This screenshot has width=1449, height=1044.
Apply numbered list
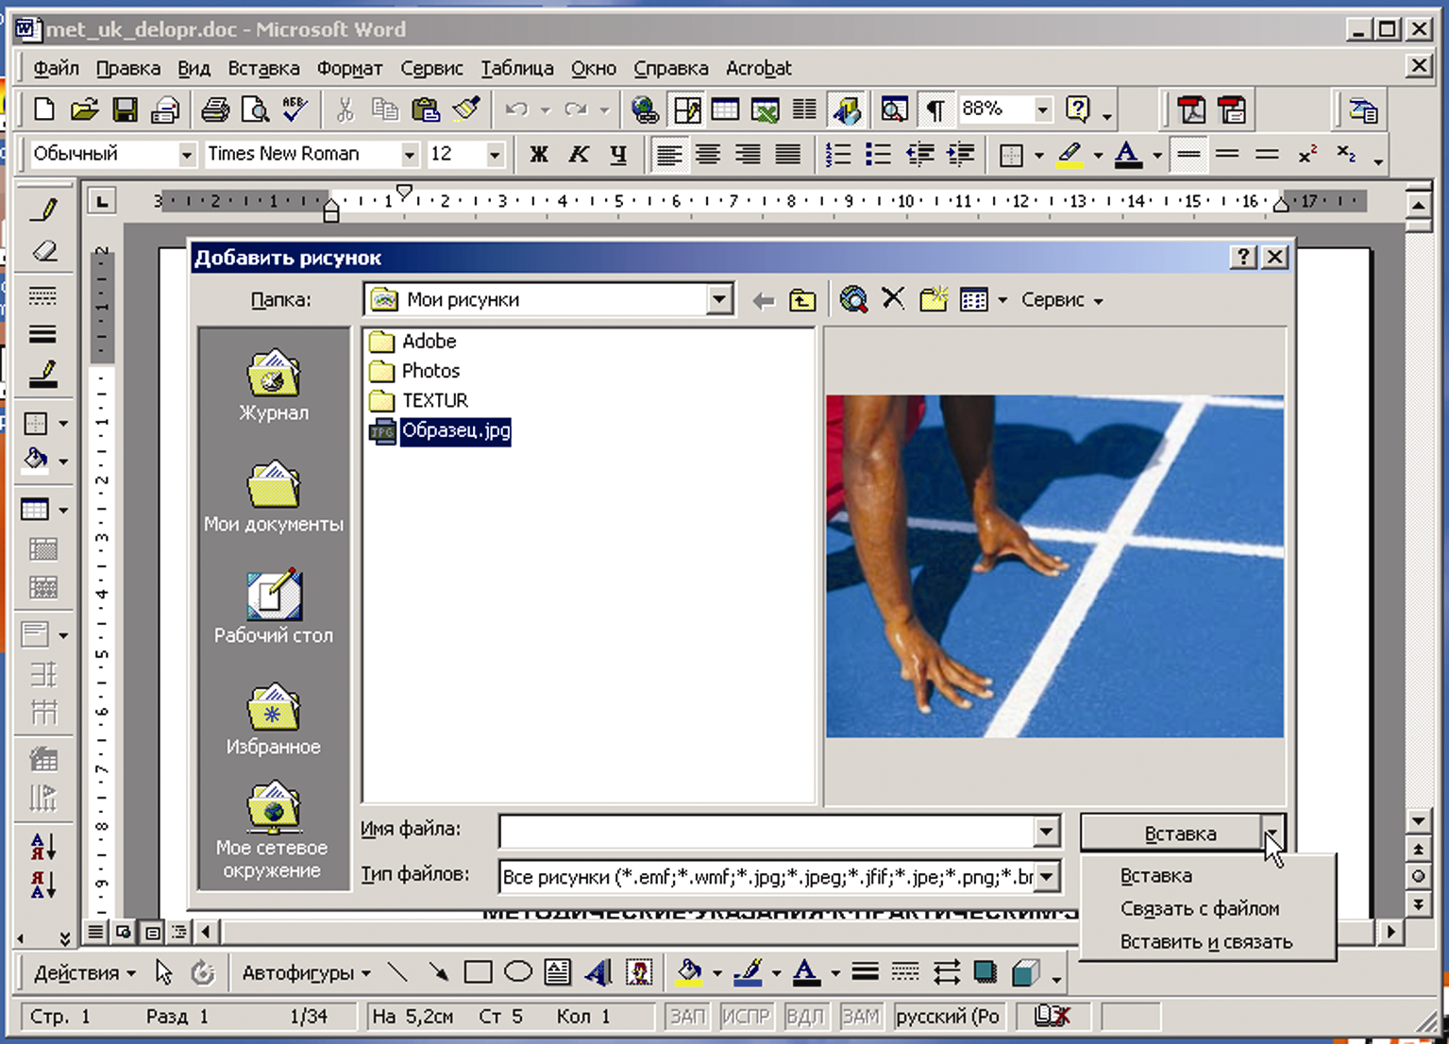click(837, 154)
